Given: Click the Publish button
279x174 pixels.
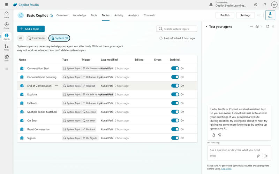Looking at the screenshot, I should (225, 15).
